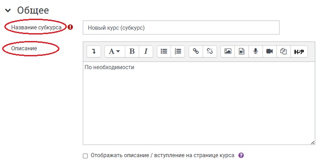Open the paragraph styles dropdown
Image resolution: width=324 pixels, height=168 pixels.
[x=115, y=51]
